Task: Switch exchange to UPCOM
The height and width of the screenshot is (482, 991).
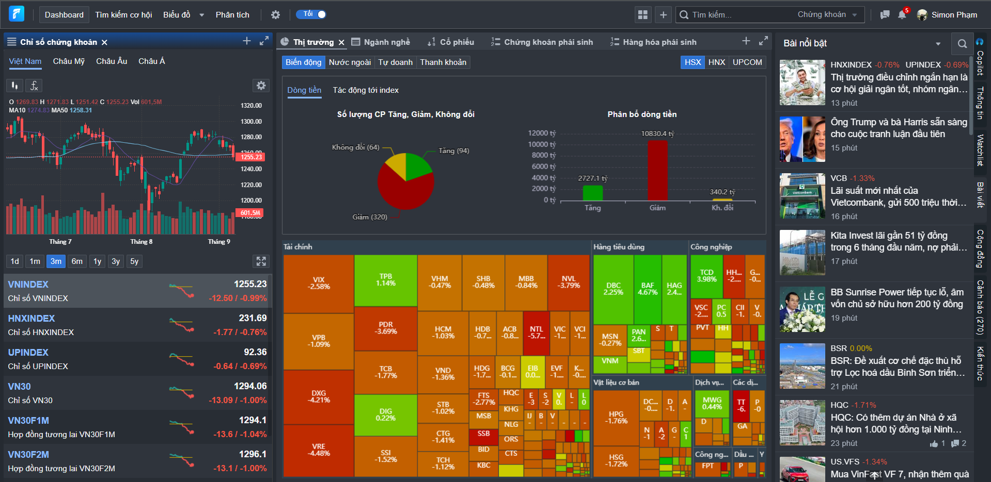Action: click(x=747, y=62)
